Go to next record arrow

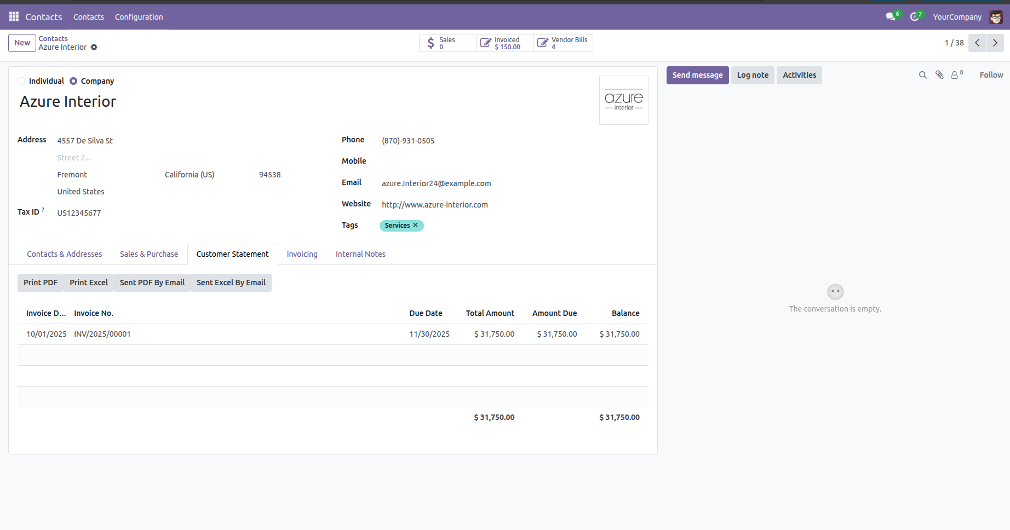[995, 43]
